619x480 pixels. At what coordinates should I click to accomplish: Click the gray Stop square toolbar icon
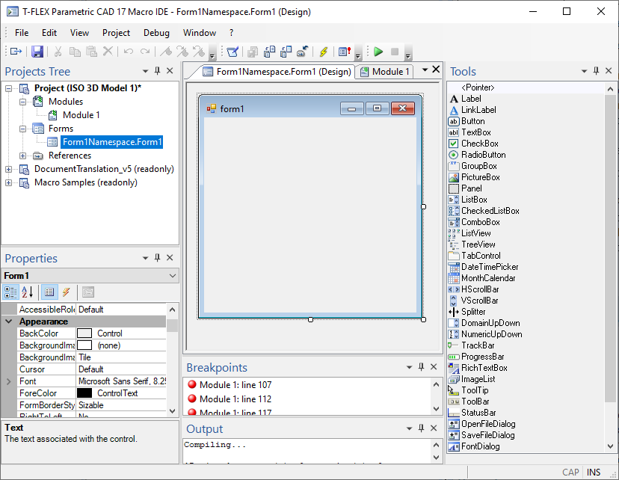coord(395,52)
